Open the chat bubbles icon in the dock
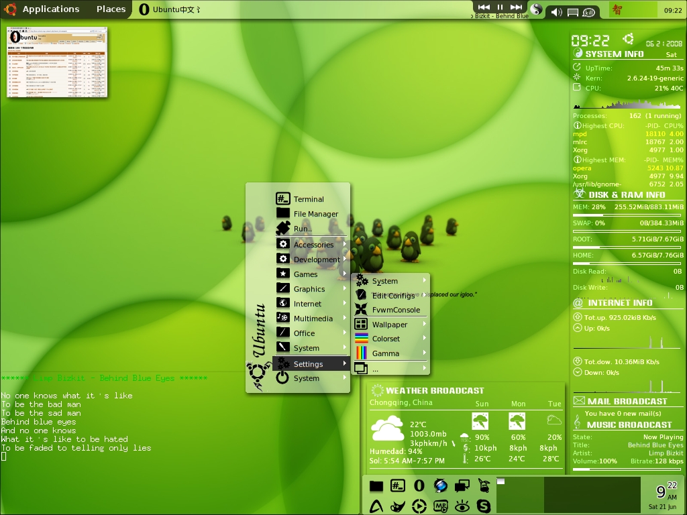The height and width of the screenshot is (515, 687). 462,485
